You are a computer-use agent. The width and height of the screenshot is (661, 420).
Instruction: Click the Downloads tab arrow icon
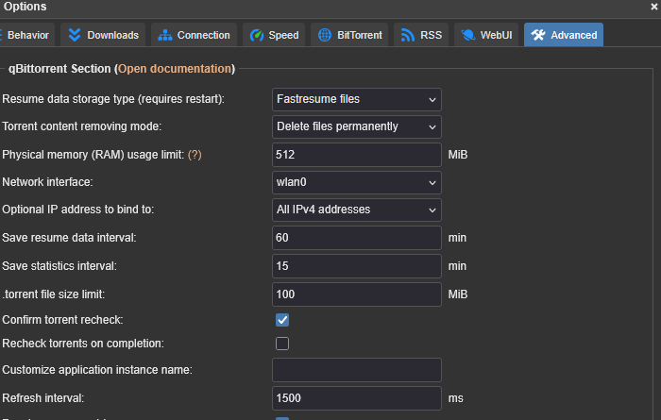(x=75, y=35)
